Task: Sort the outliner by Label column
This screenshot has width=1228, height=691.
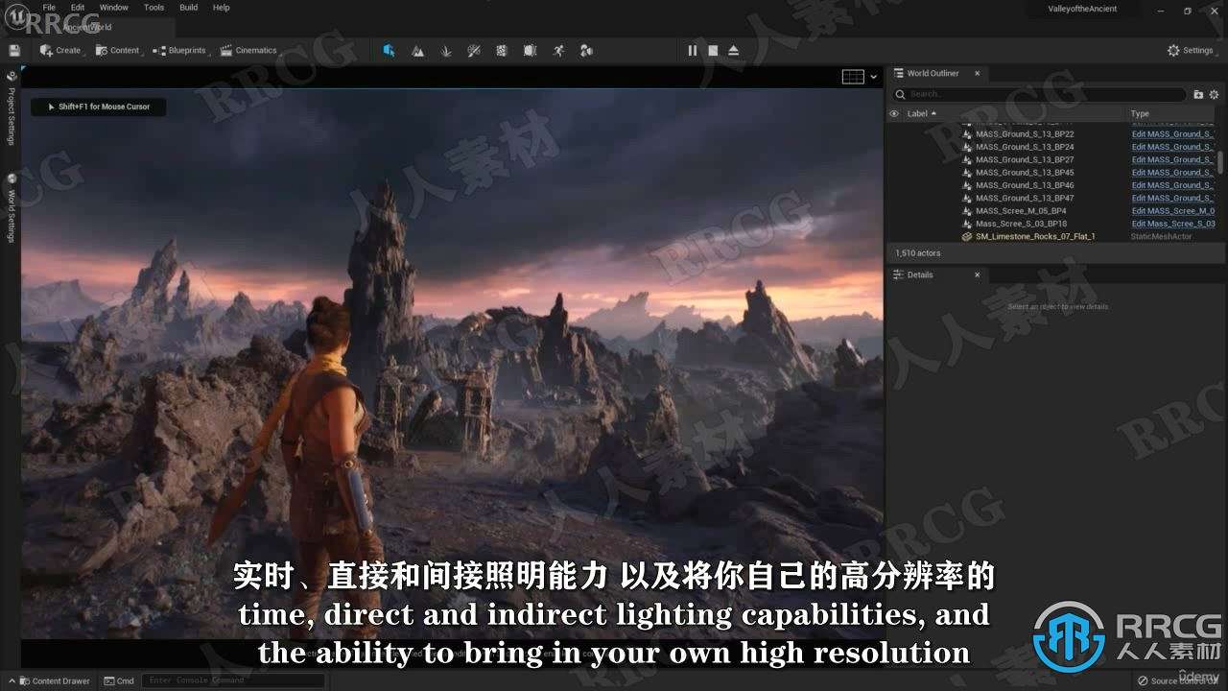Action: point(921,113)
